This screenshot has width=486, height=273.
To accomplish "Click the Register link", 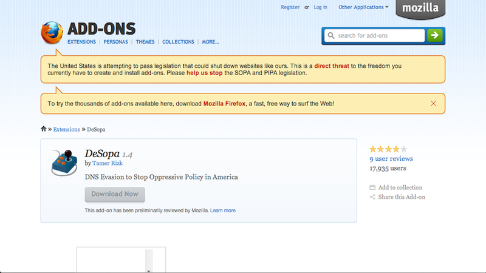I will coord(290,7).
